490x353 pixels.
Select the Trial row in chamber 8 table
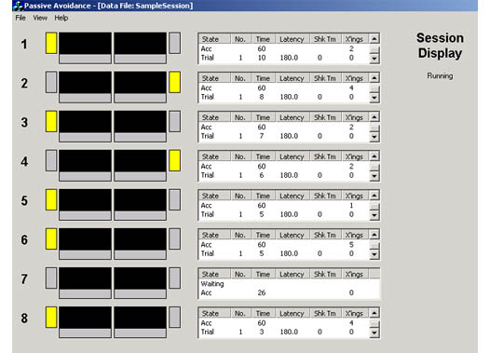(x=284, y=332)
